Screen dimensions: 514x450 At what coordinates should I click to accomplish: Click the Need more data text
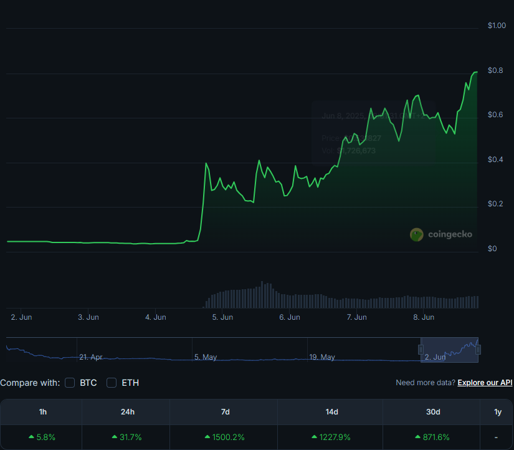pyautogui.click(x=424, y=383)
